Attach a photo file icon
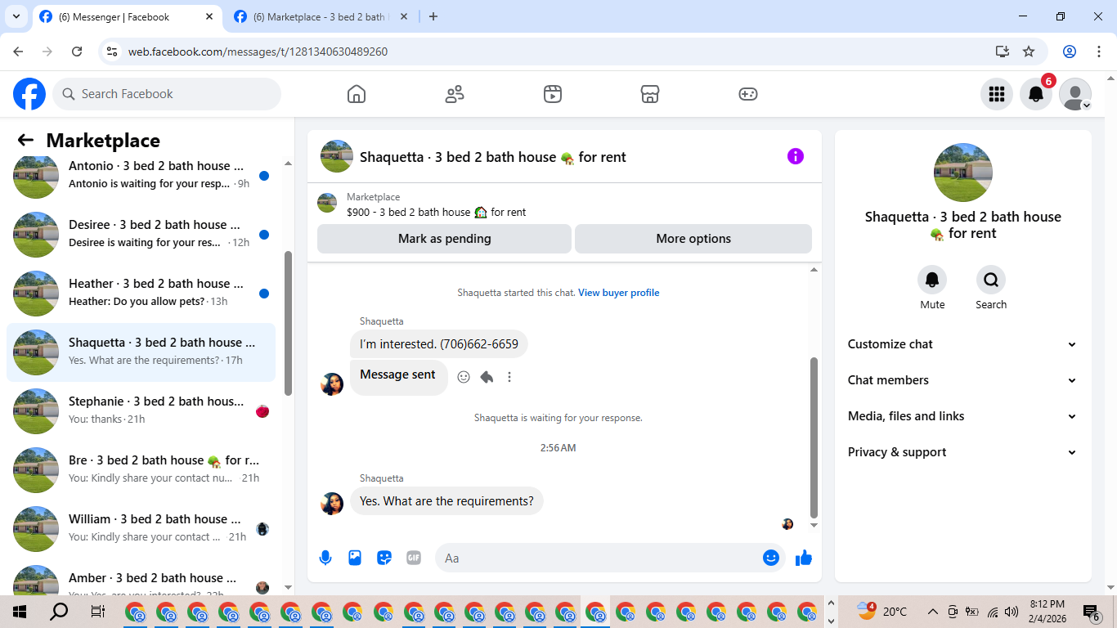The width and height of the screenshot is (1117, 628). [x=355, y=558]
